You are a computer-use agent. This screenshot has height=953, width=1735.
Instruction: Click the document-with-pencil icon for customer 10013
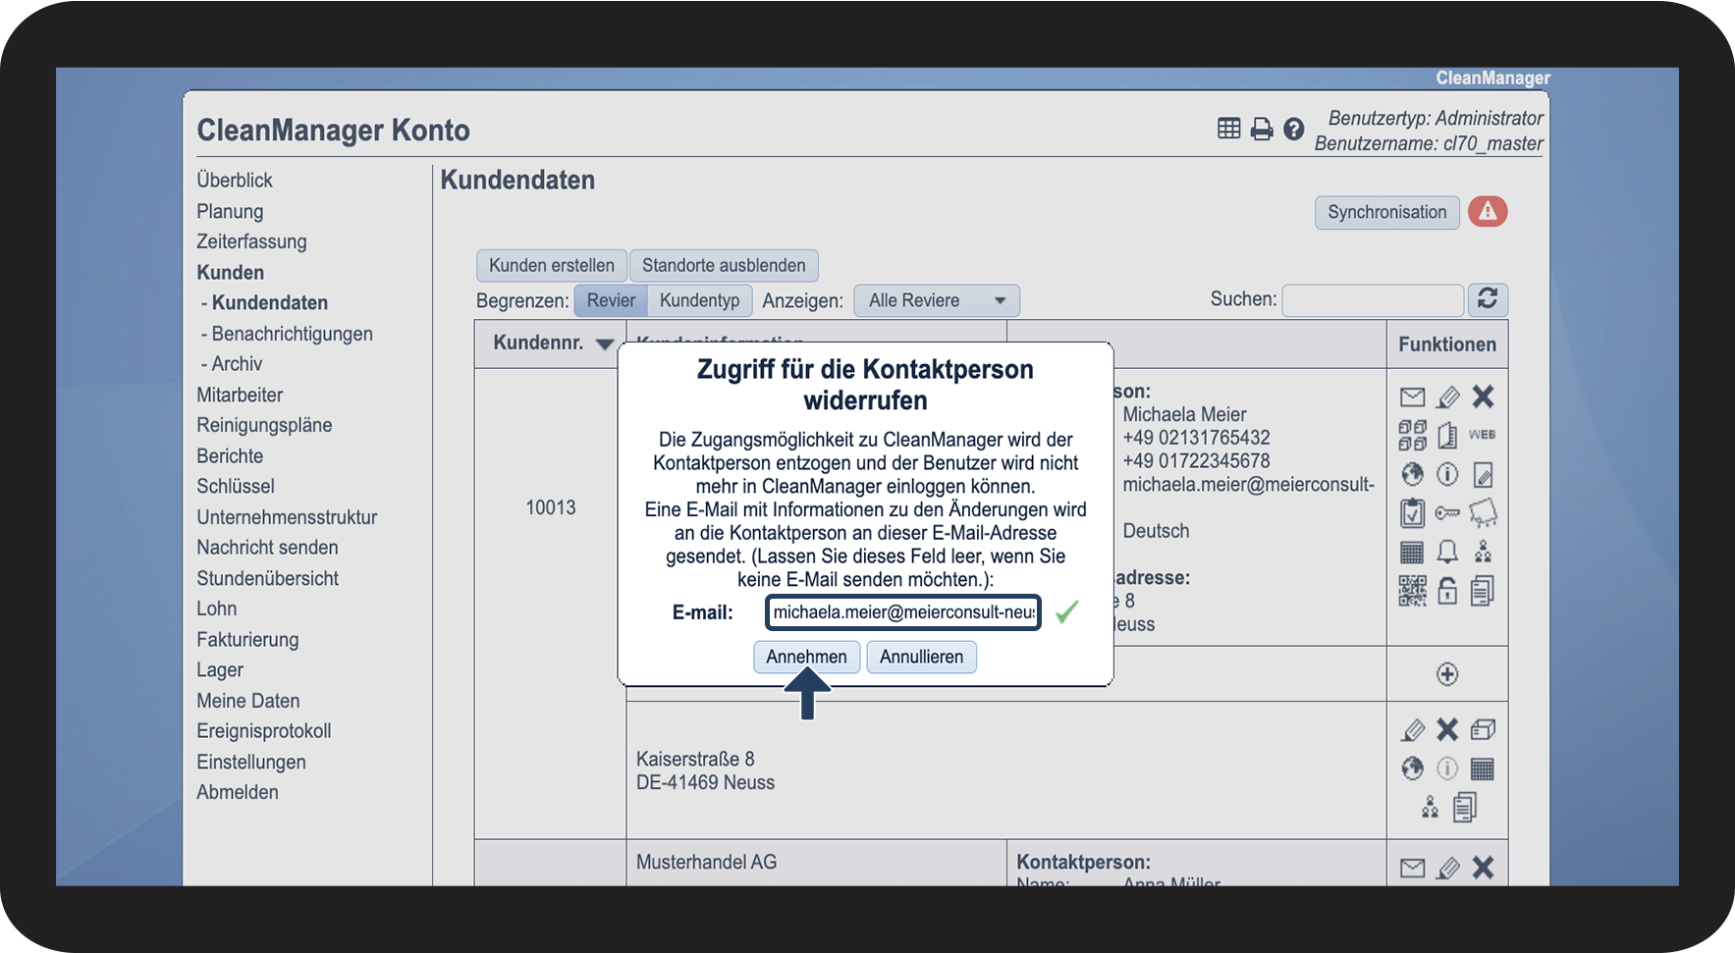pos(1483,474)
